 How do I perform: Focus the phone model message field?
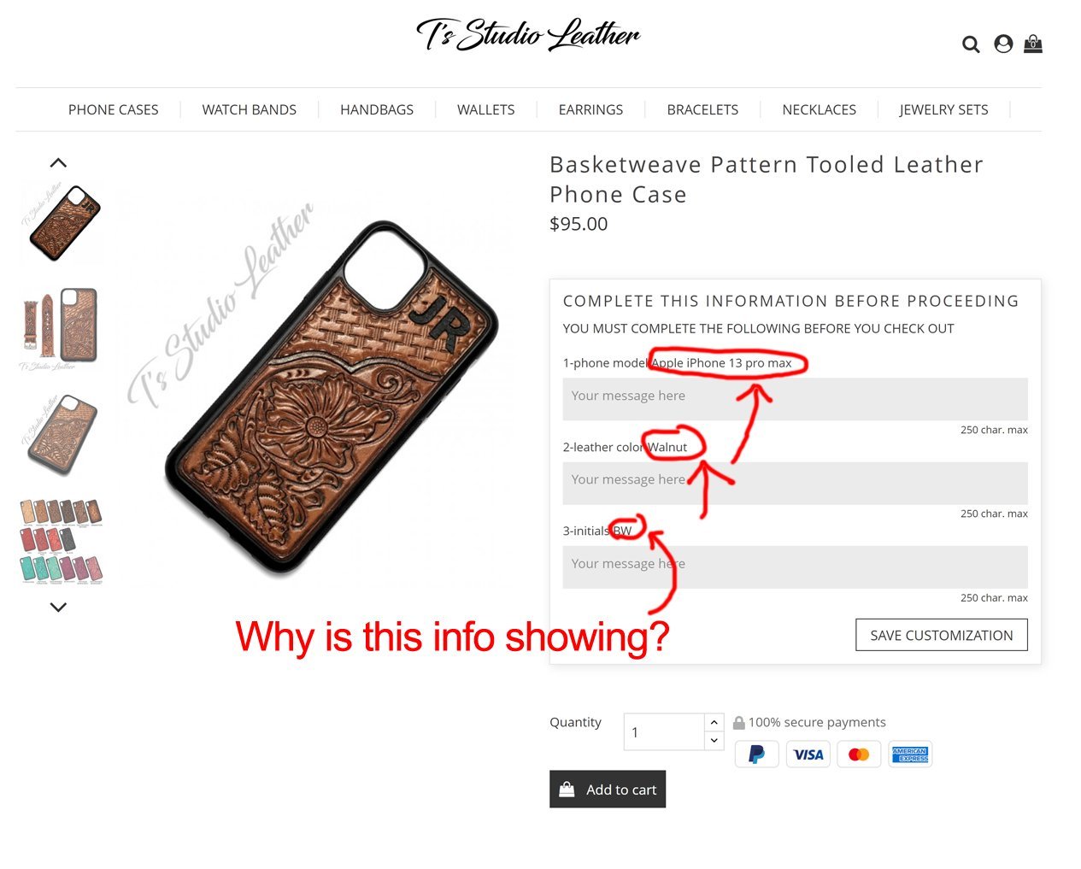tap(795, 398)
